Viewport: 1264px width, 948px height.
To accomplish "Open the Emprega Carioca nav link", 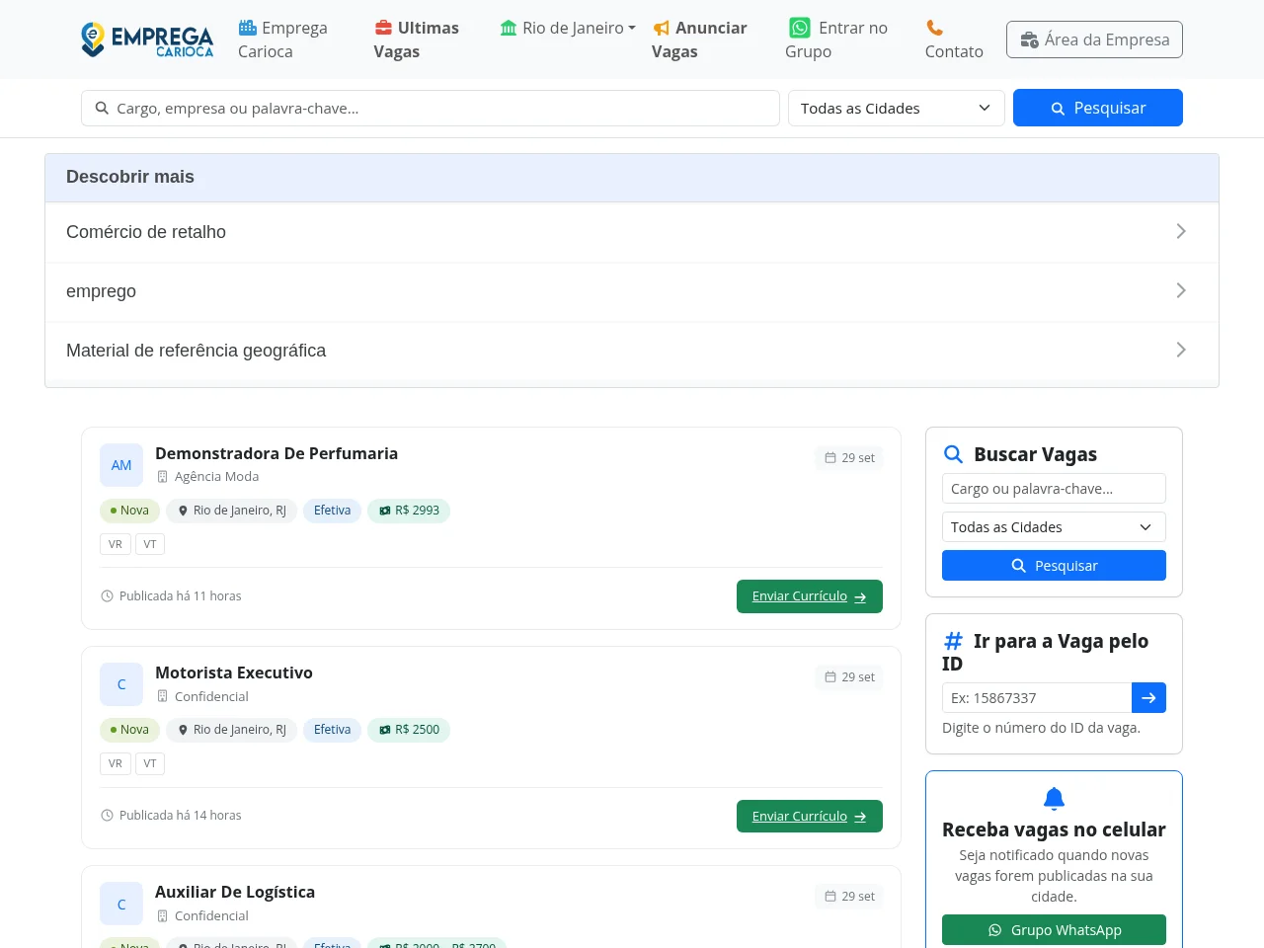I will [282, 39].
